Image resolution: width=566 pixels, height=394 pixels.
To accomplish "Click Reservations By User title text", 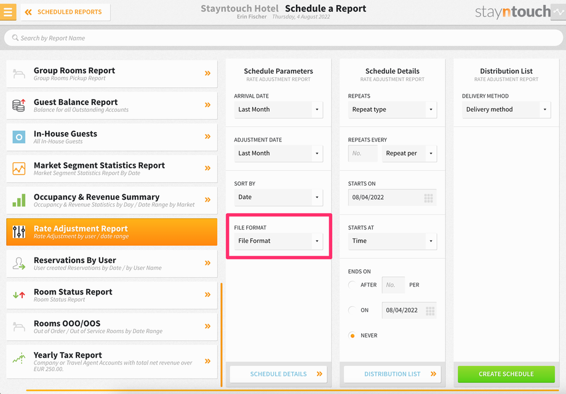I will 74,260.
